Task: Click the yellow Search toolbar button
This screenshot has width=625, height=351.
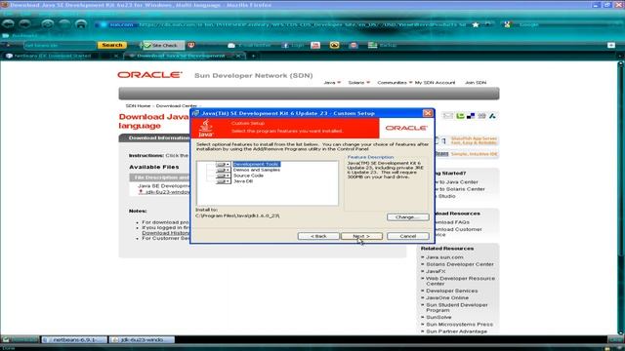Action: tap(112, 45)
